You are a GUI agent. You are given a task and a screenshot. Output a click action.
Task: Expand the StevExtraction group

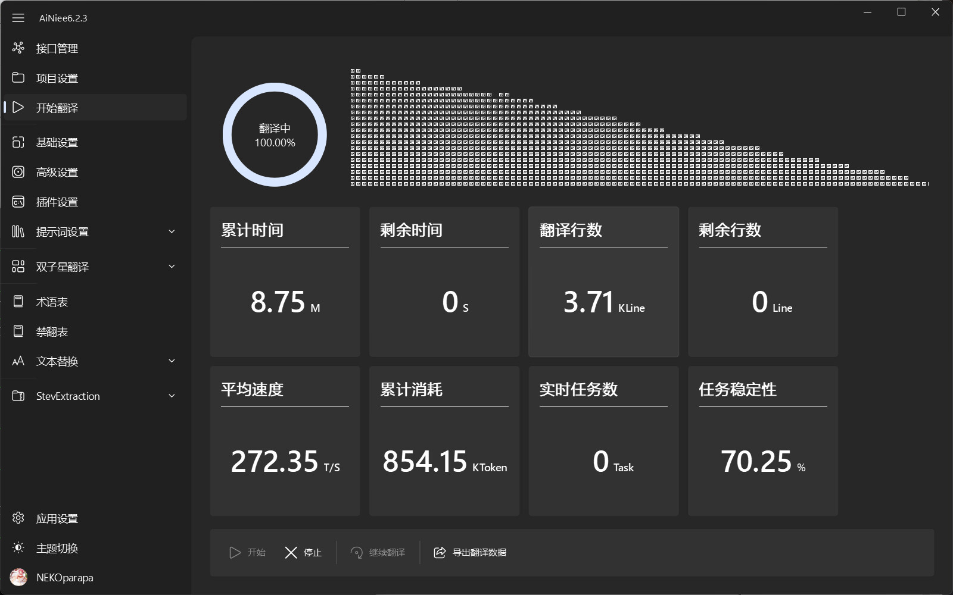point(172,396)
